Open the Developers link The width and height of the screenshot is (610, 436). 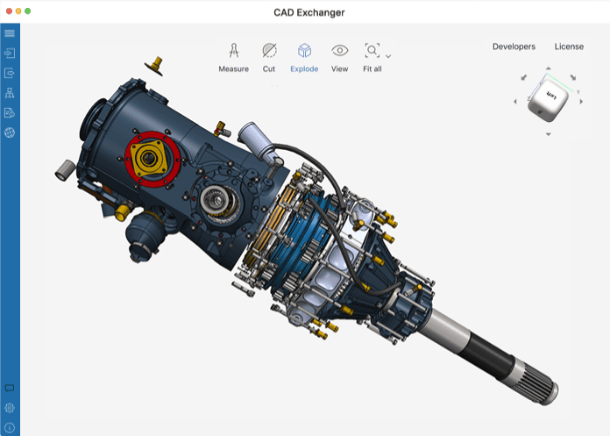[x=514, y=46]
